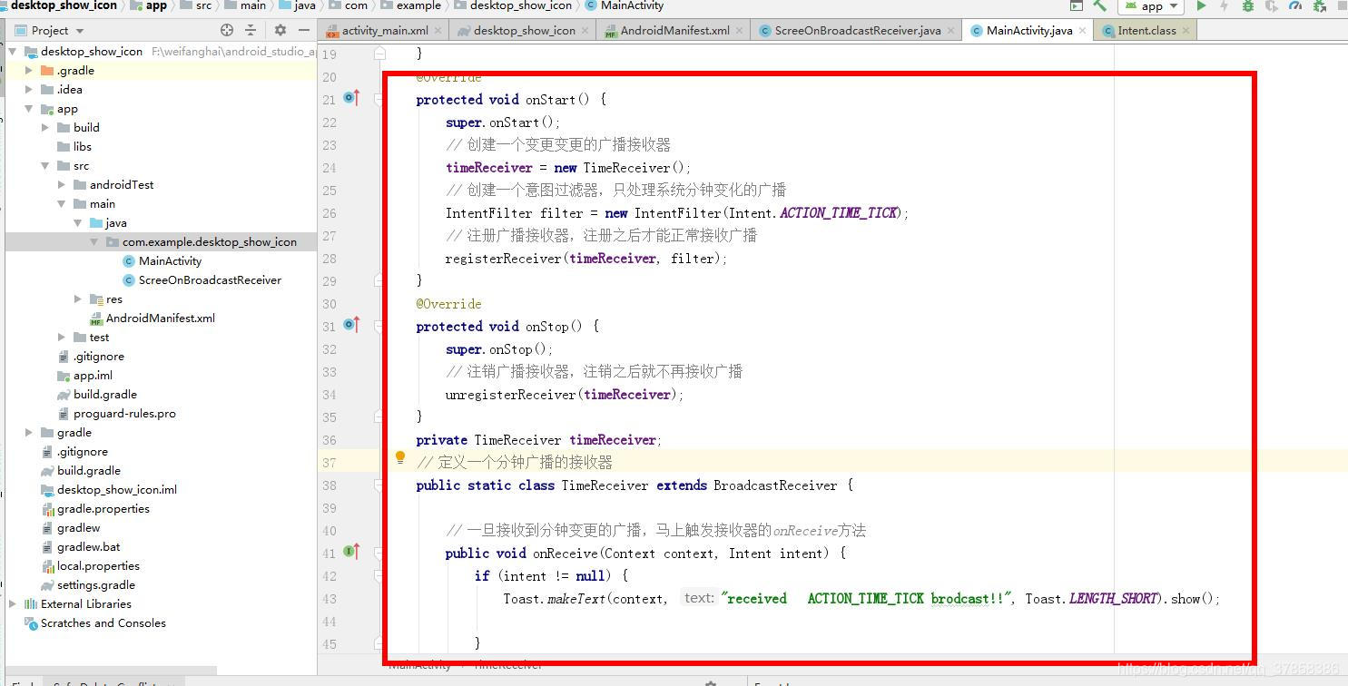Click the Build hammer icon
This screenshot has width=1348, height=686.
1099,6
